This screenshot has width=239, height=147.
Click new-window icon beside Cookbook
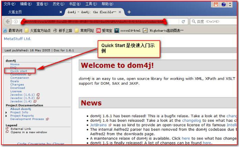click(30, 74)
